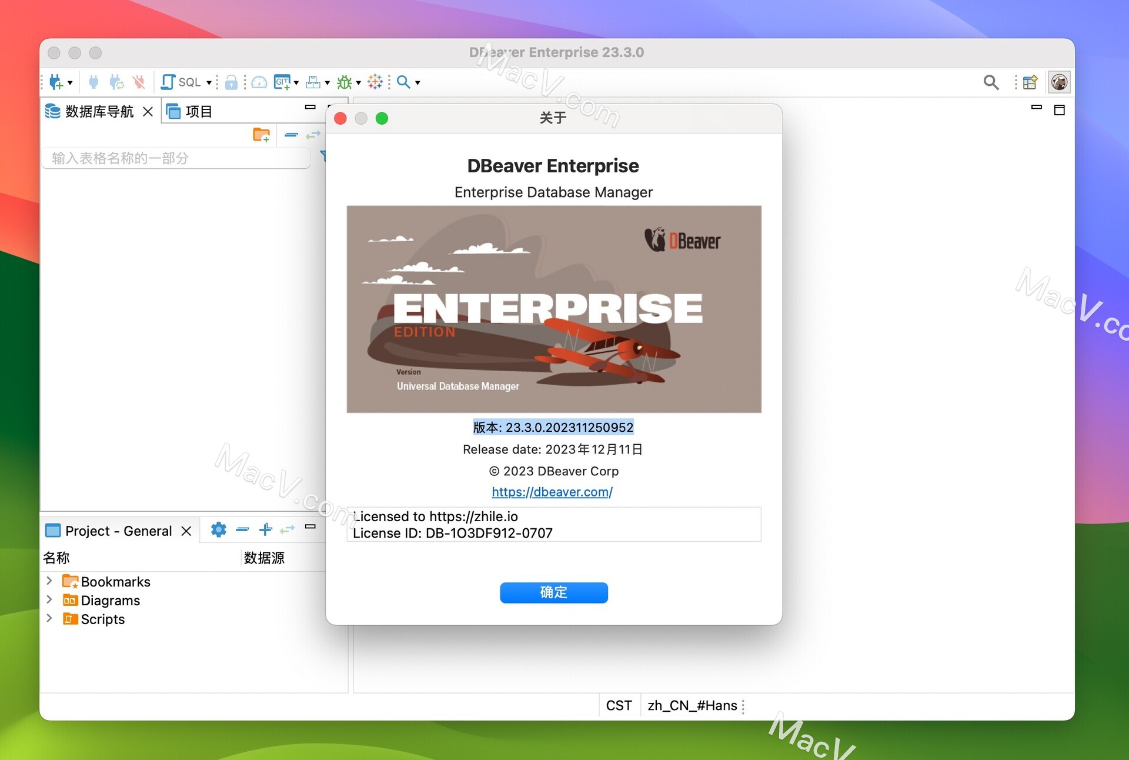Minimize the editor area icon

1037,107
